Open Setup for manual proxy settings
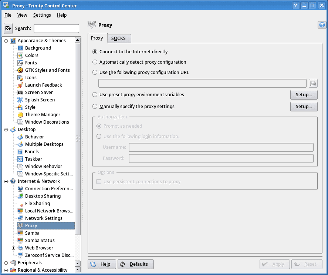This screenshot has width=328, height=275. (x=304, y=107)
